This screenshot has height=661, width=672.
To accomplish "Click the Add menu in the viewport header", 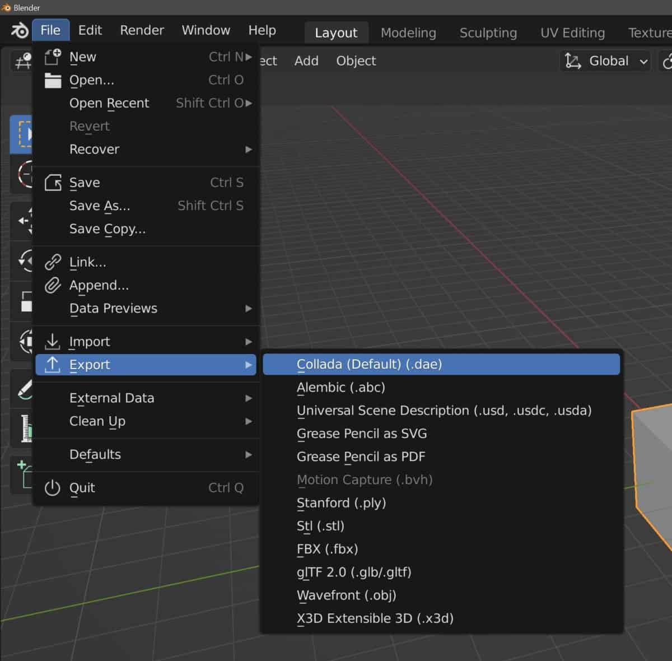I will coord(306,60).
